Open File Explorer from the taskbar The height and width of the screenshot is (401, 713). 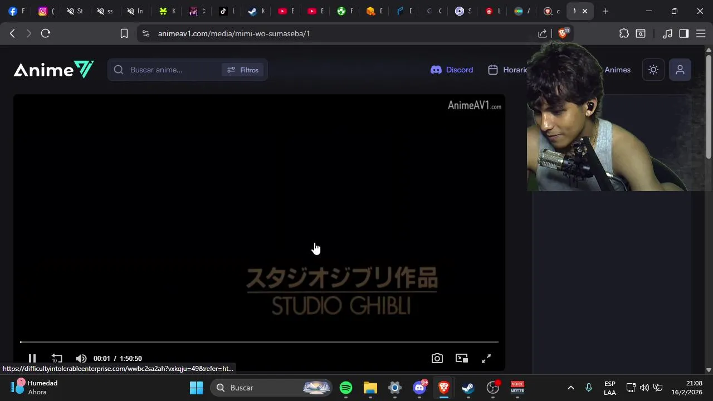point(370,388)
